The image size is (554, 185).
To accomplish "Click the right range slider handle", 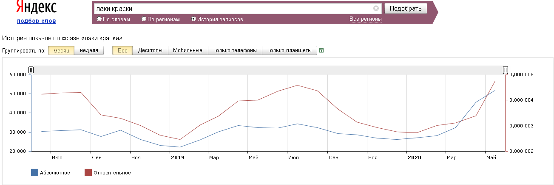I will [506, 70].
